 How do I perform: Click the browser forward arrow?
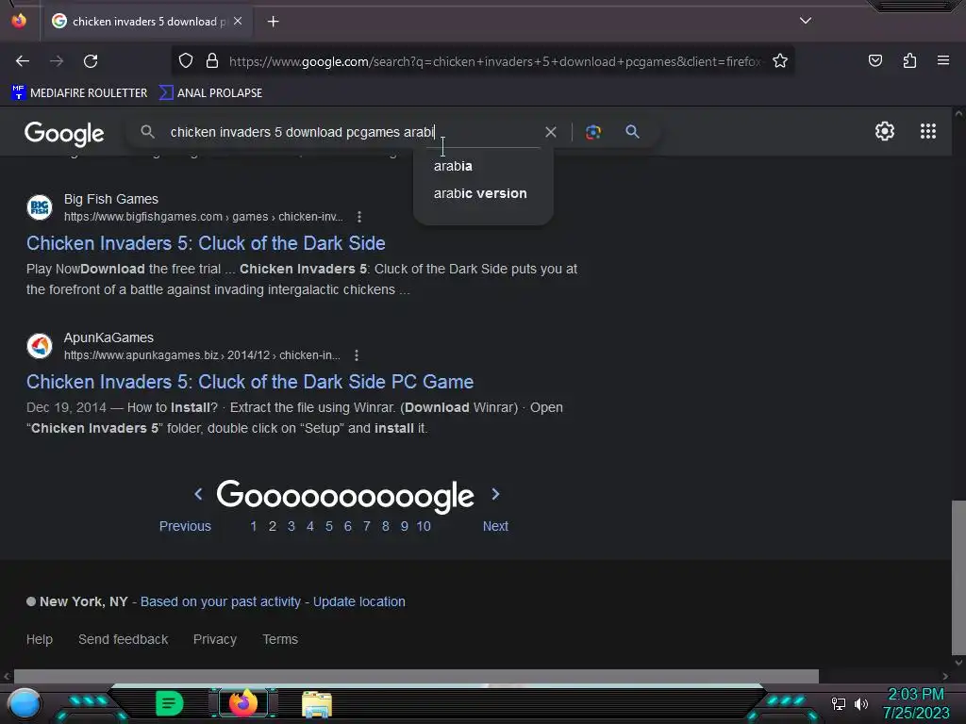[x=57, y=61]
